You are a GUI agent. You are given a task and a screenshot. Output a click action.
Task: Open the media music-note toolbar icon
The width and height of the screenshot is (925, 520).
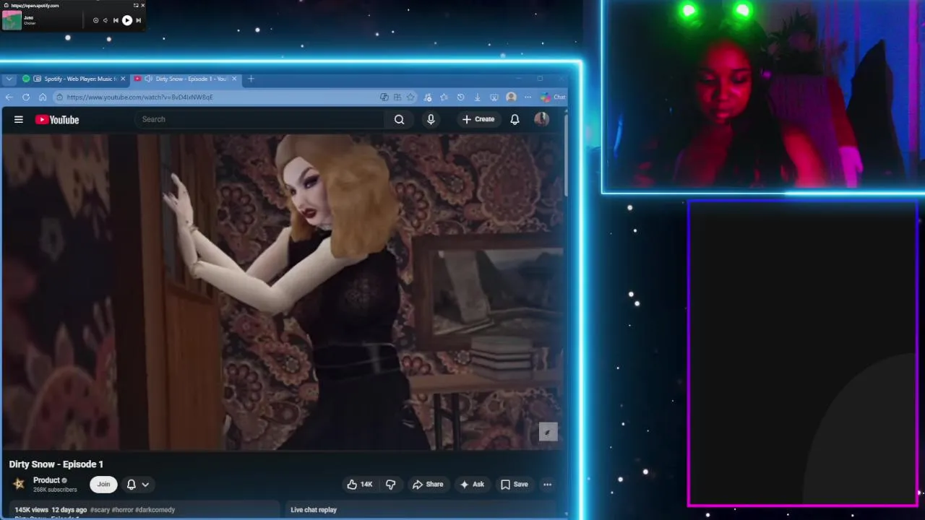[x=428, y=97]
